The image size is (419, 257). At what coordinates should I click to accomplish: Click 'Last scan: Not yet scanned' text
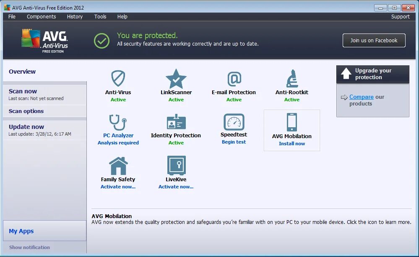(x=36, y=99)
